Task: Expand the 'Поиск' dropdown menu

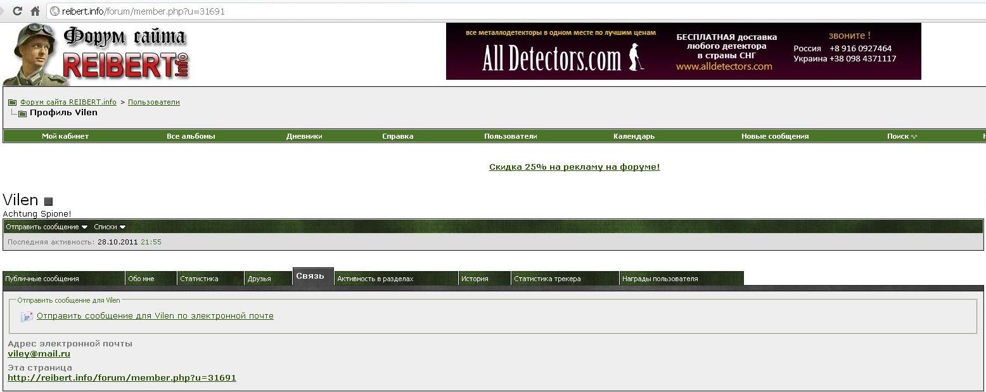Action: (902, 136)
